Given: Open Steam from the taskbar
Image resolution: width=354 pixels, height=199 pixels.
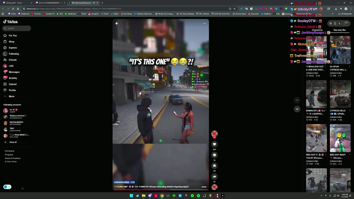Looking at the screenshot, I should click(x=137, y=196).
